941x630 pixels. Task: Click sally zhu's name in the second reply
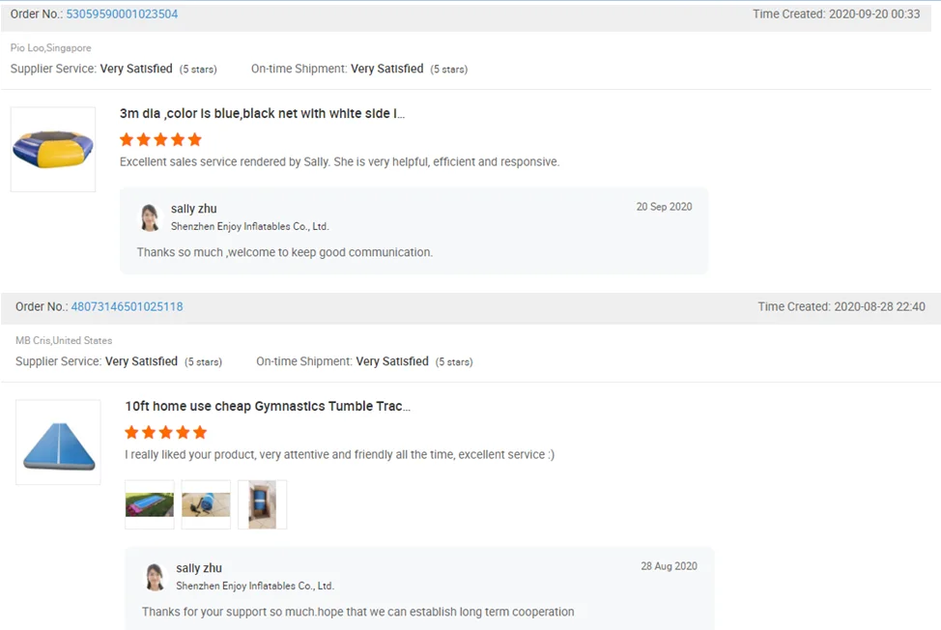coord(199,568)
